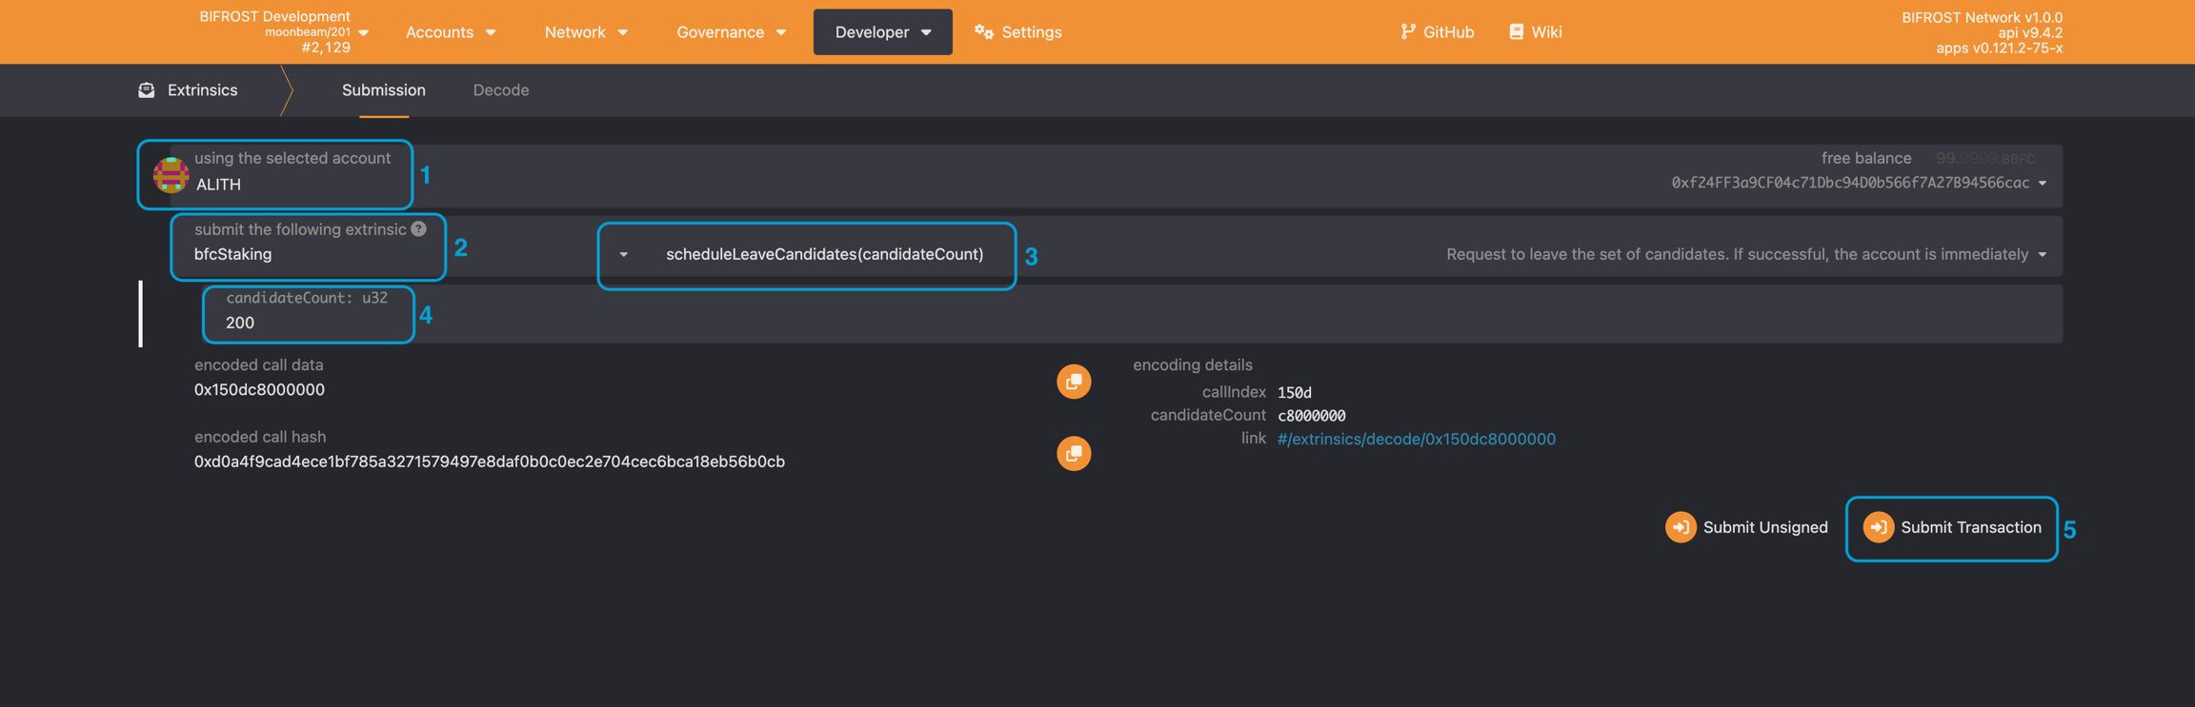Expand the network selector arrow near moonbeam/201
2195x707 pixels.
click(364, 32)
